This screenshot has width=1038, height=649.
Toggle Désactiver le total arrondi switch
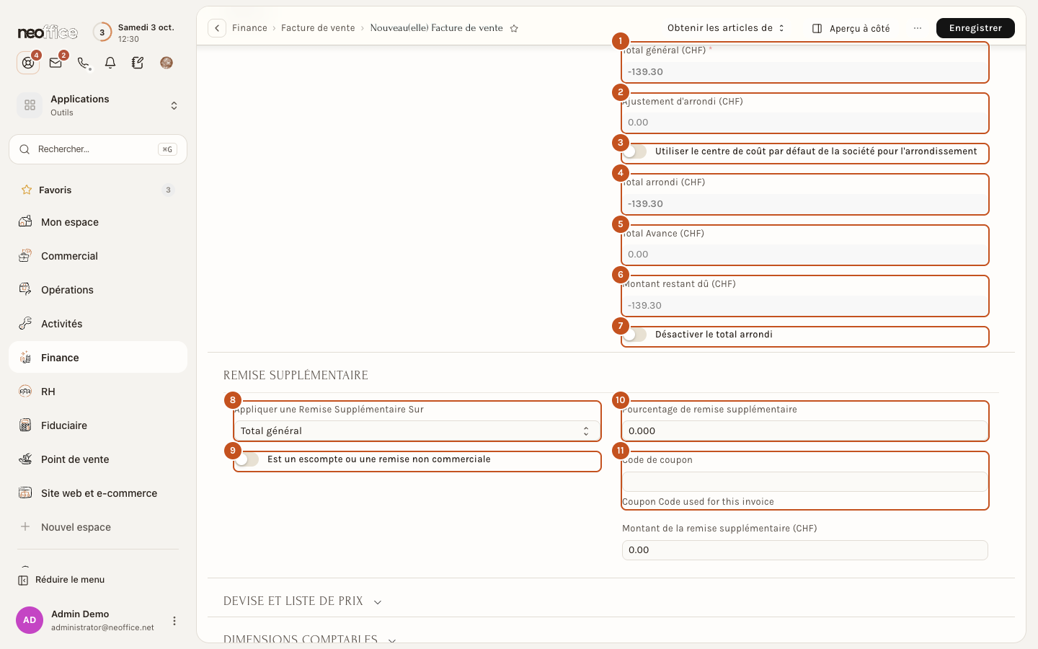[x=635, y=335]
